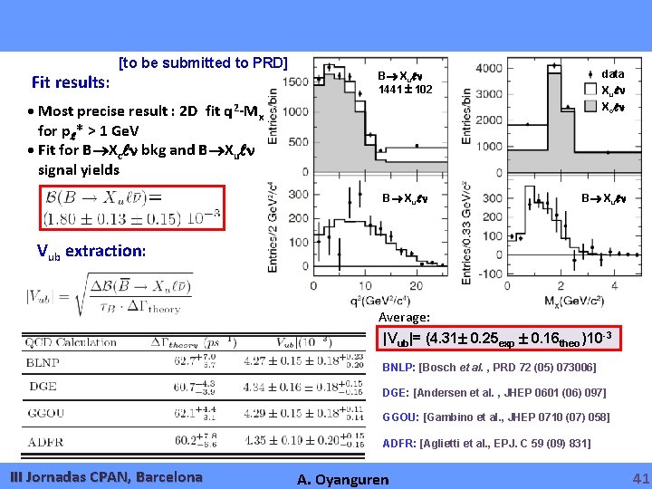Click the red-boxed |Vub| average result
Screen dimensions: 652x489
point(499,339)
